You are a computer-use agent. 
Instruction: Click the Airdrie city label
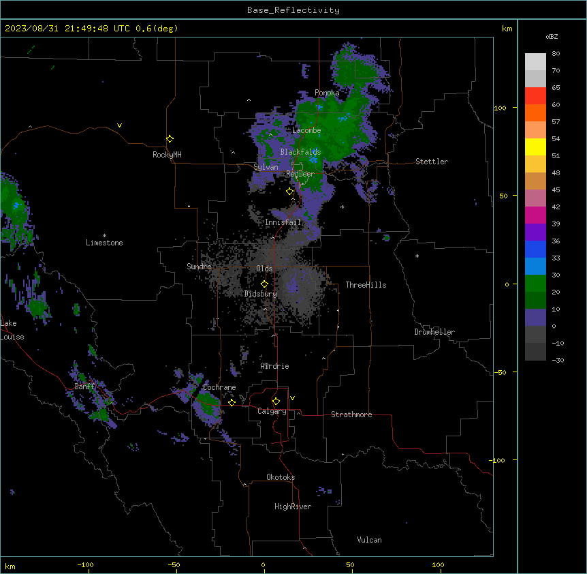point(275,366)
